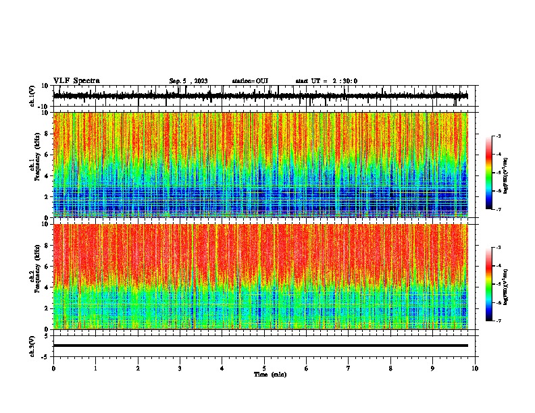
Task: Click the "ch.1 Frequency (kHz)" axis label
Action: (35, 157)
